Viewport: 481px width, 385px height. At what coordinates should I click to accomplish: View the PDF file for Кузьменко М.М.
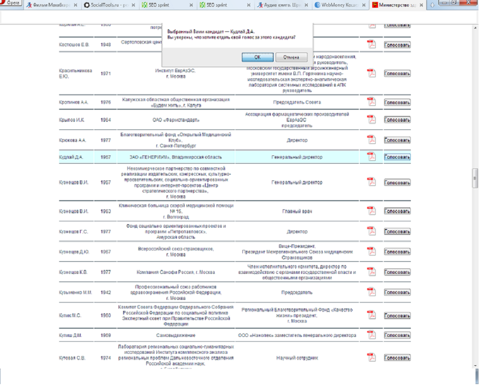(x=371, y=292)
